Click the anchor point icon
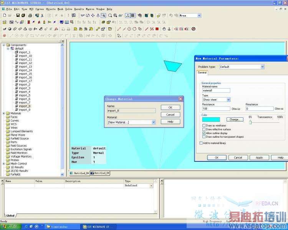 point(169,29)
